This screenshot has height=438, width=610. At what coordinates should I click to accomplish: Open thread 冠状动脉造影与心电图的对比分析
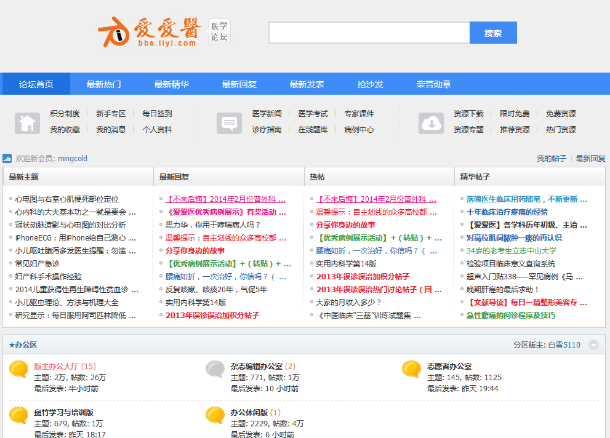click(70, 225)
